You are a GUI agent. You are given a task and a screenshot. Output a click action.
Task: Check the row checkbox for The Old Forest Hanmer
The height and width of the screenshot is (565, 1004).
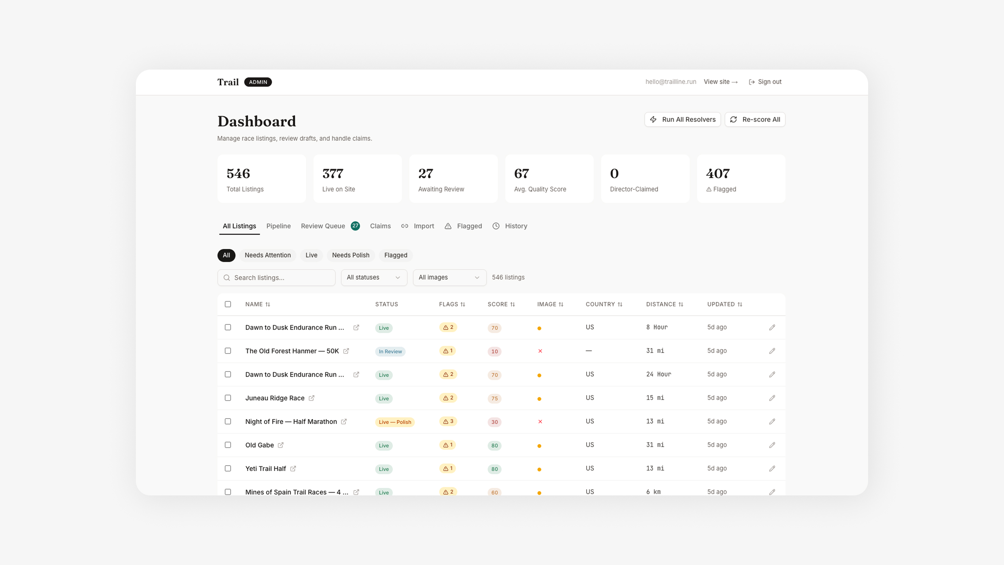coord(228,351)
